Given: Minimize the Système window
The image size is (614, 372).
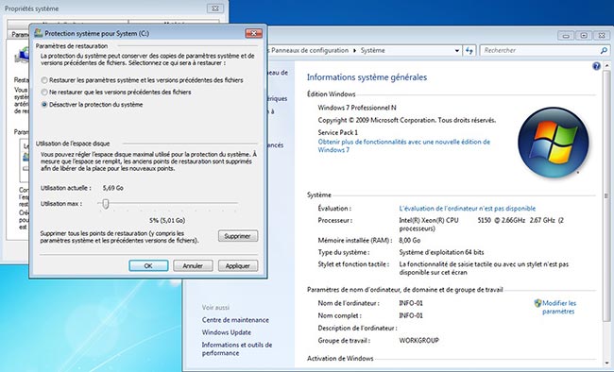Looking at the screenshot, I should pyautogui.click(x=566, y=36).
